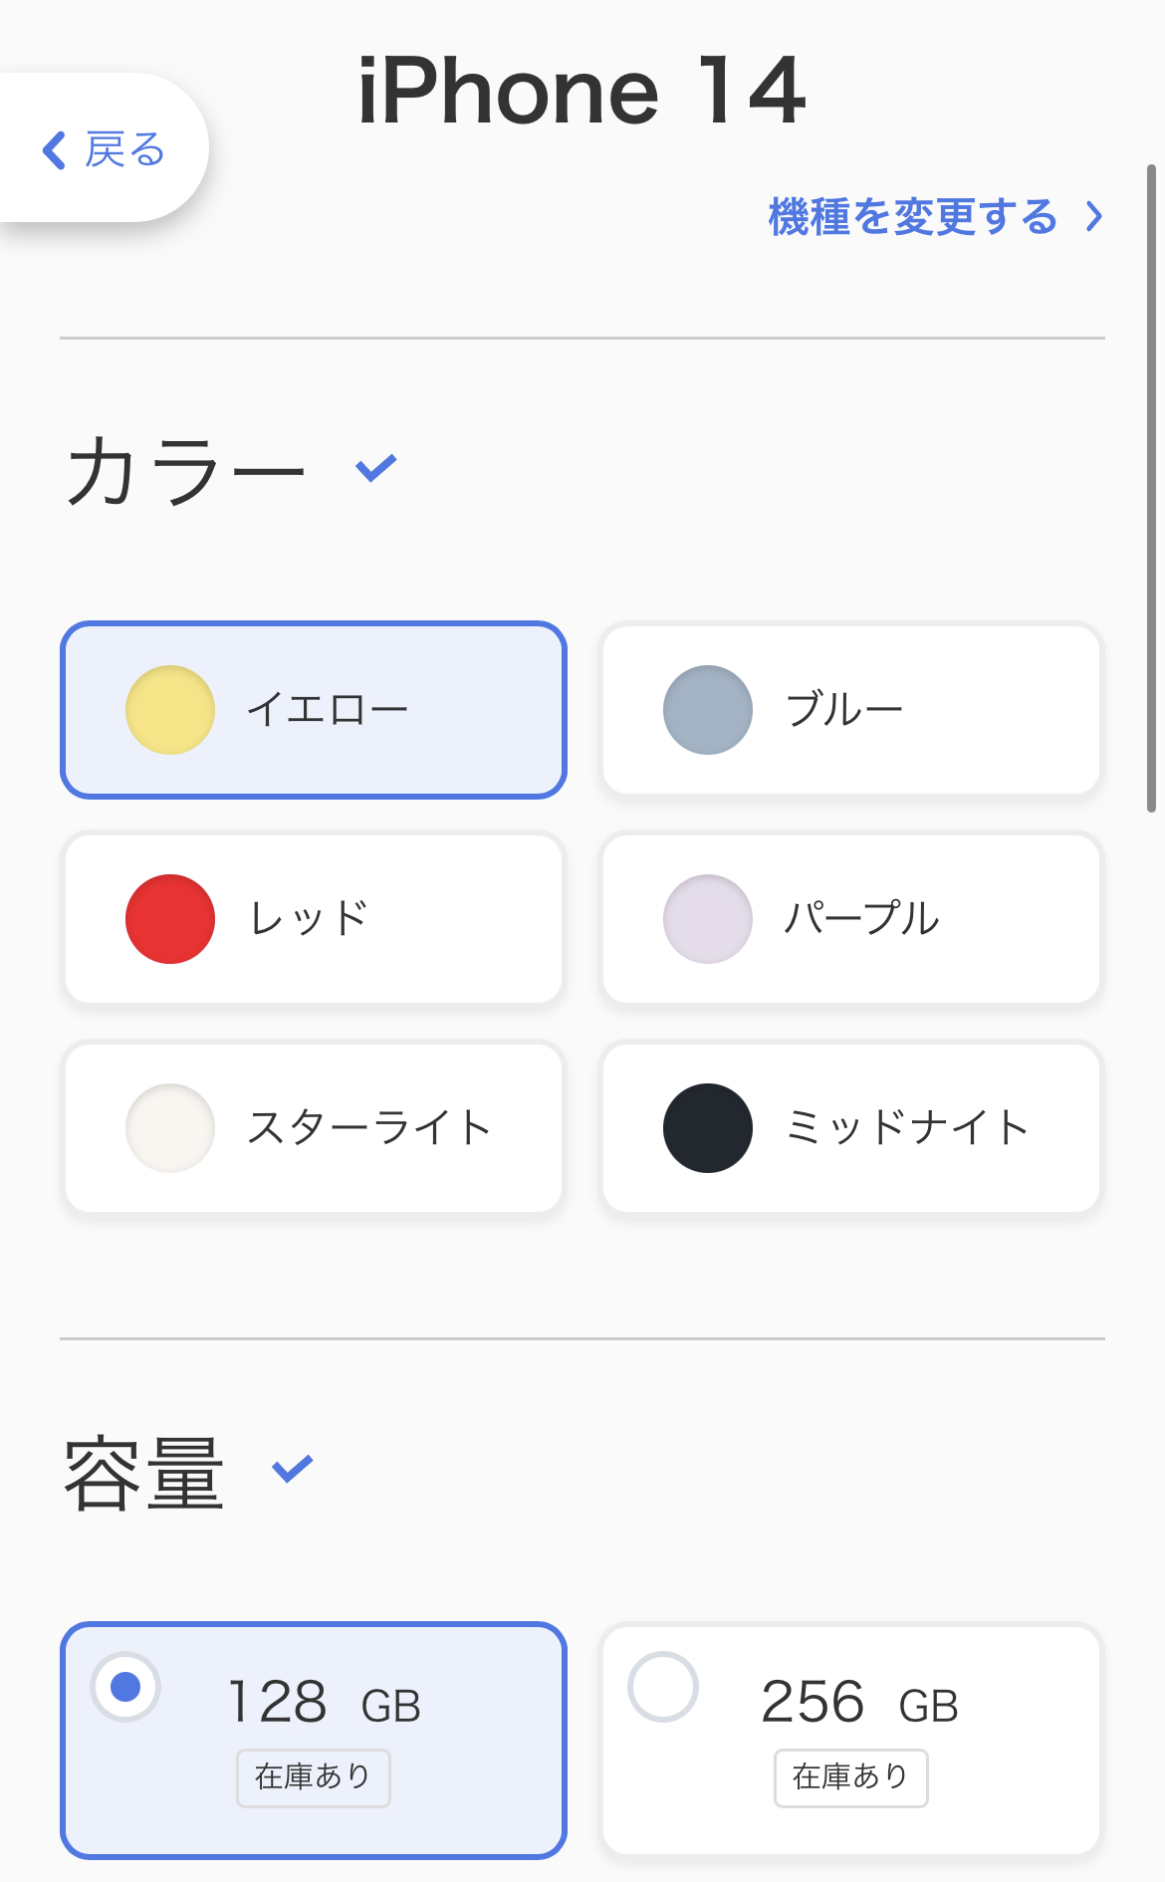The width and height of the screenshot is (1165, 1882).
Task: Pick the yellow color swatch
Action: pyautogui.click(x=170, y=710)
